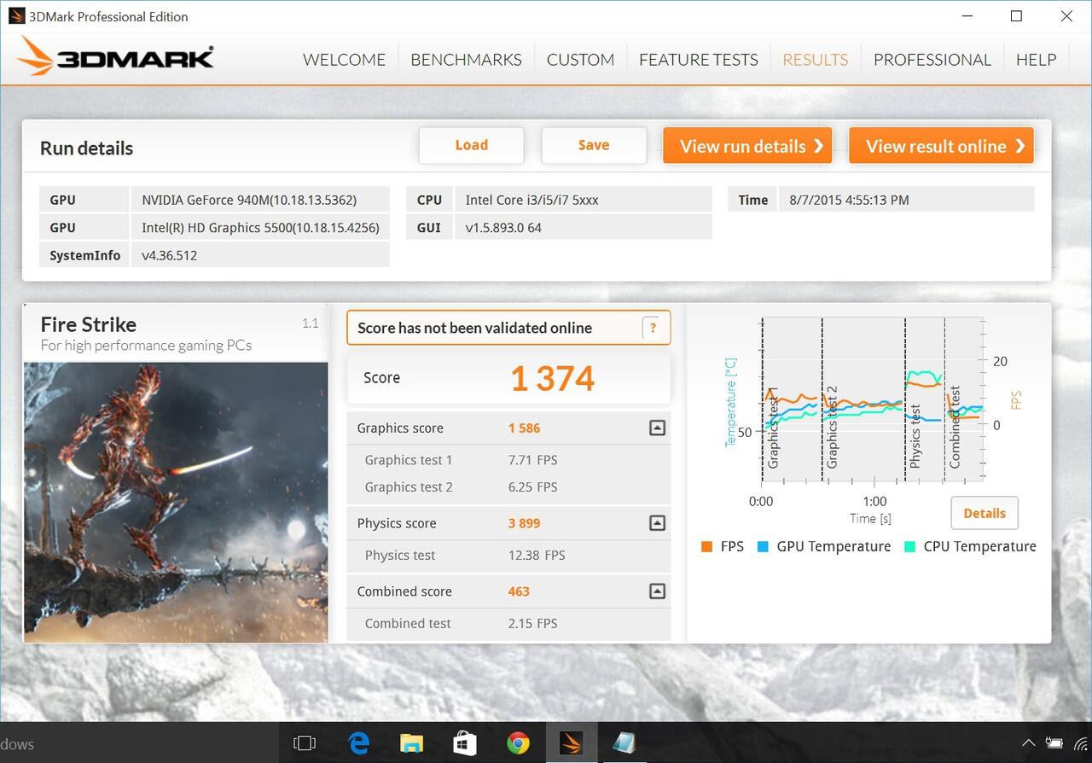Click the Fire Strike version 1.1 label
1092x763 pixels.
[x=310, y=323]
